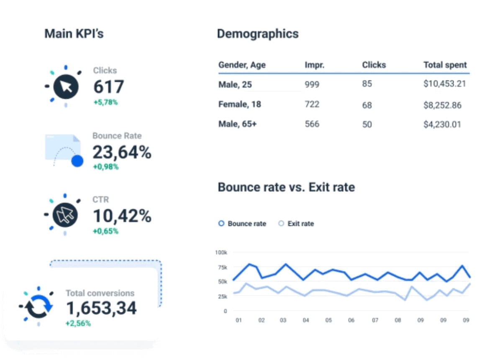Sort by the Total spent column header

pyautogui.click(x=445, y=65)
